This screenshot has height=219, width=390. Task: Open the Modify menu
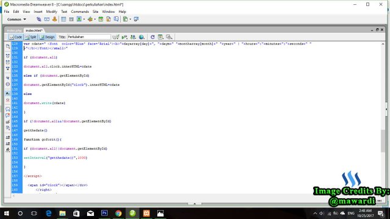click(51, 12)
